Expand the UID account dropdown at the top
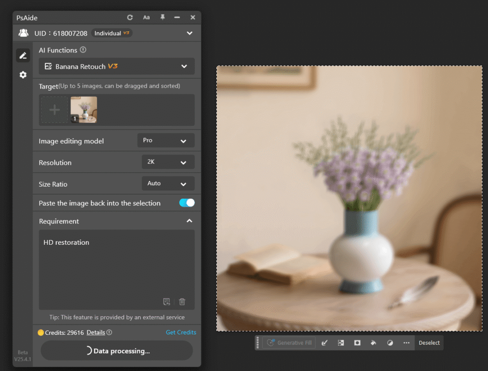The image size is (488, 371). point(190,33)
